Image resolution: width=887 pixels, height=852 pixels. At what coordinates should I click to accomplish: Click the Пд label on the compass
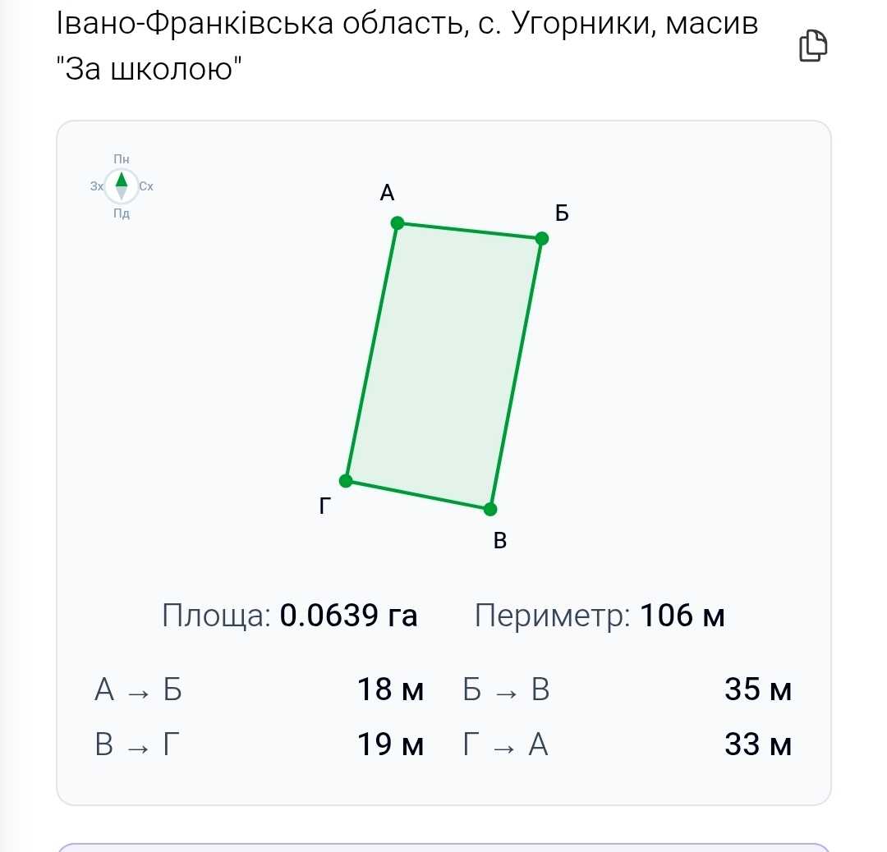tap(121, 213)
